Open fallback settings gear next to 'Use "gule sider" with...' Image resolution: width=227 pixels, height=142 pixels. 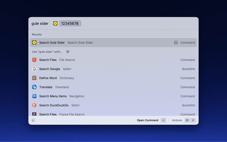[x=68, y=51]
